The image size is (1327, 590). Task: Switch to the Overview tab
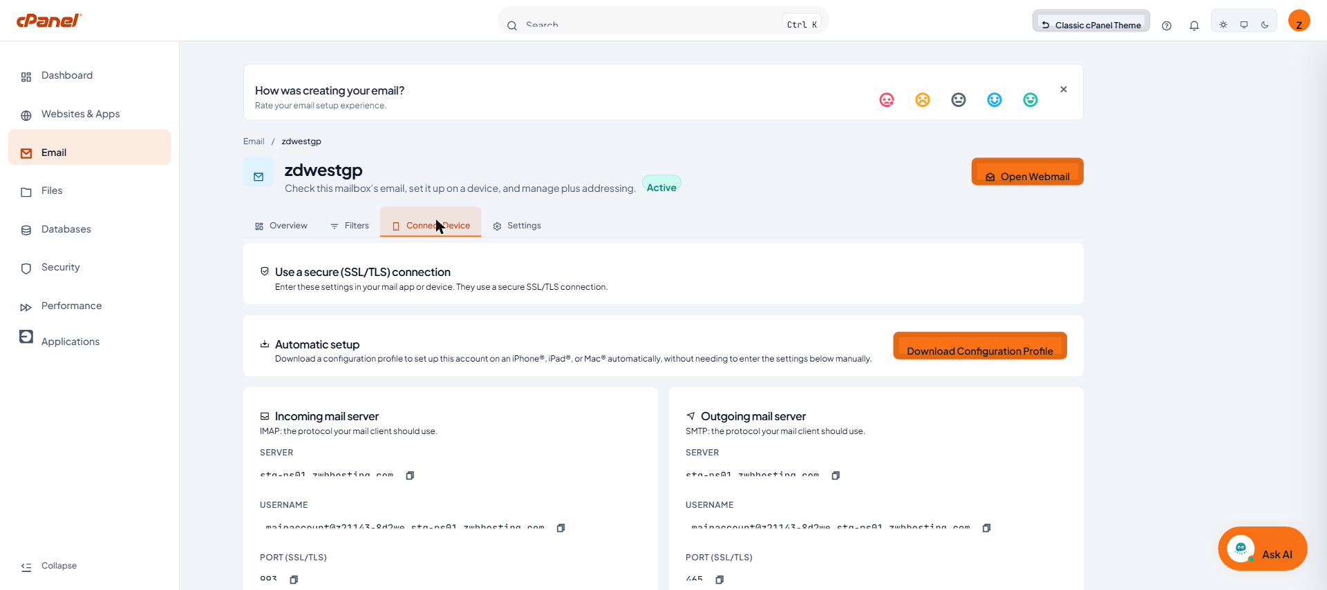pyautogui.click(x=281, y=226)
